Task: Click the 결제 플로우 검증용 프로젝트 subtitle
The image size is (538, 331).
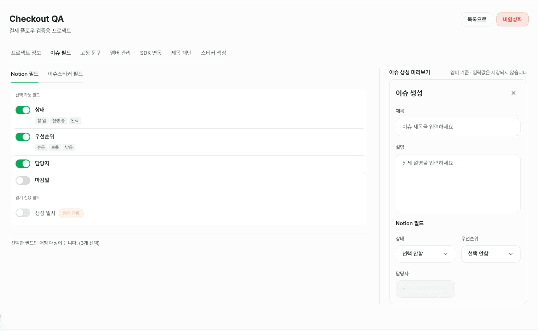Action: click(x=40, y=30)
